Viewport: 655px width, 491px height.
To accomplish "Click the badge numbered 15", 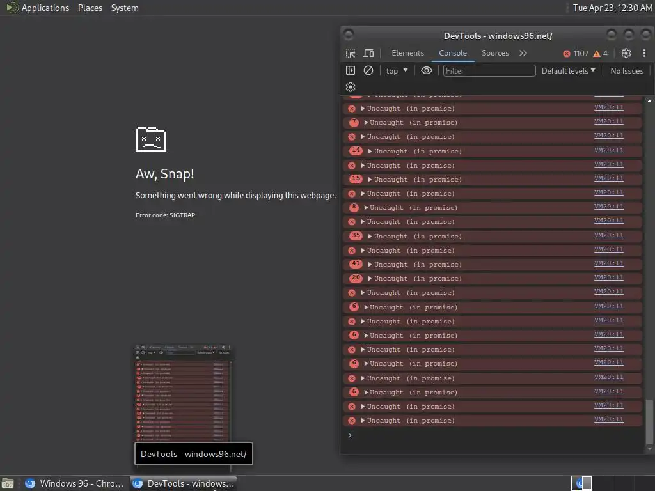I will tap(356, 179).
